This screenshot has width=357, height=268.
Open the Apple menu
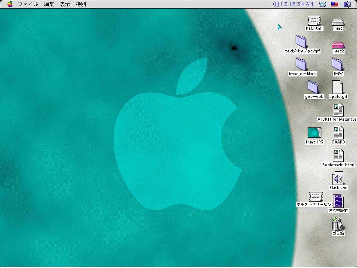pos(9,4)
